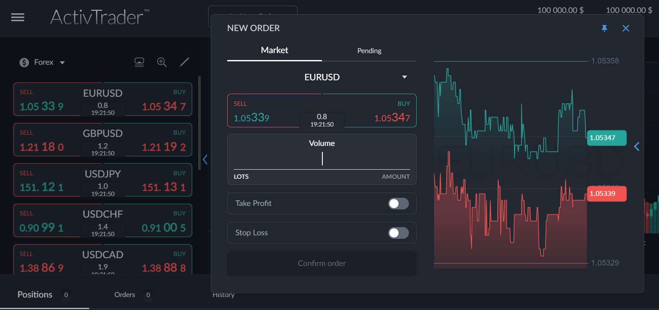Click the magnifier search icon in watchlist
This screenshot has width=659, height=310.
tap(162, 62)
